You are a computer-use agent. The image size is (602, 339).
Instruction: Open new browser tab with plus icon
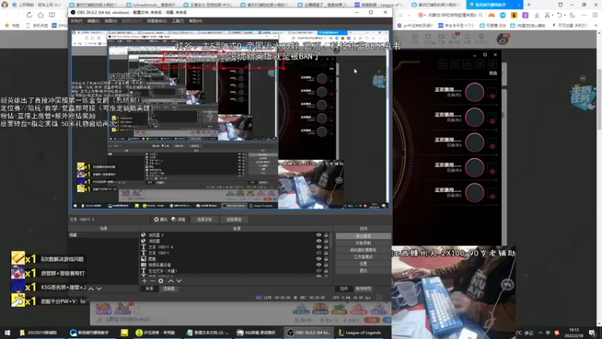(x=529, y=5)
